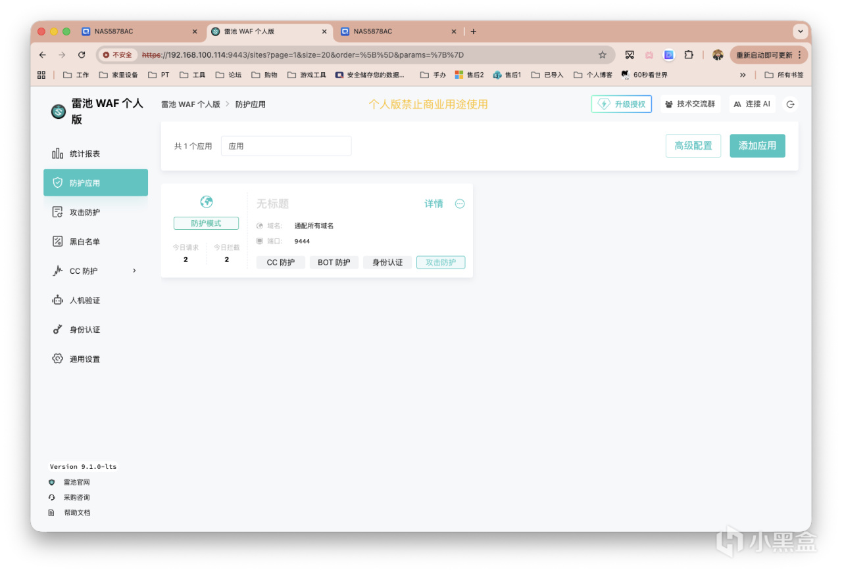The width and height of the screenshot is (842, 572).
Task: Close the 雷池 WAF 个人版 browser tab
Action: [323, 32]
